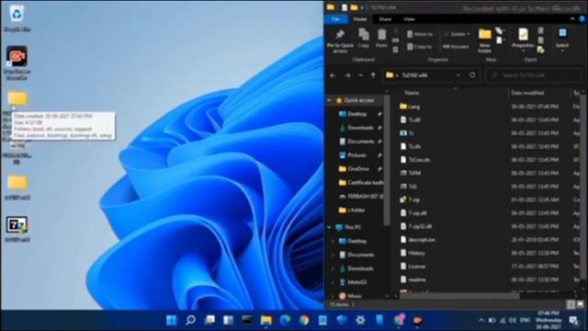Go back with the Explorer back arrow
Viewport: 588px width, 331px height.
333,75
